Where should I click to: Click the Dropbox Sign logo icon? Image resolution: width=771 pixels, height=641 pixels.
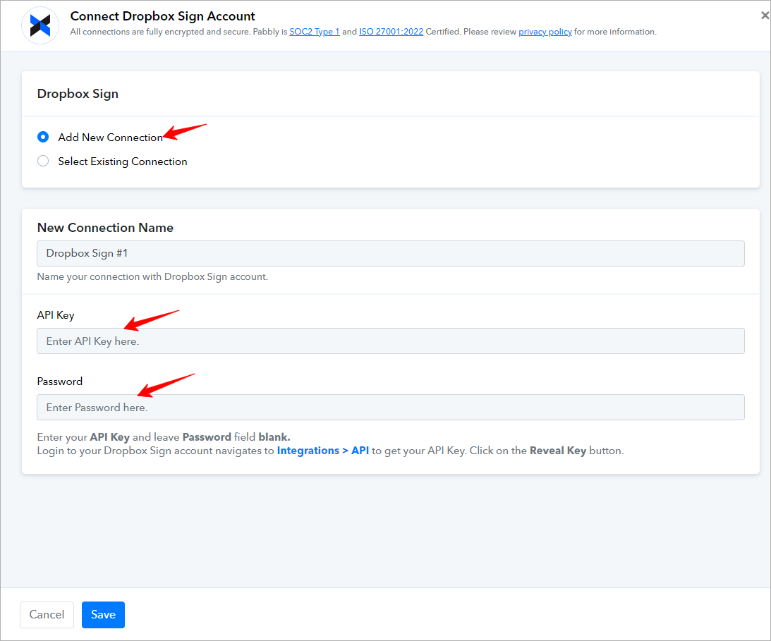click(x=40, y=25)
